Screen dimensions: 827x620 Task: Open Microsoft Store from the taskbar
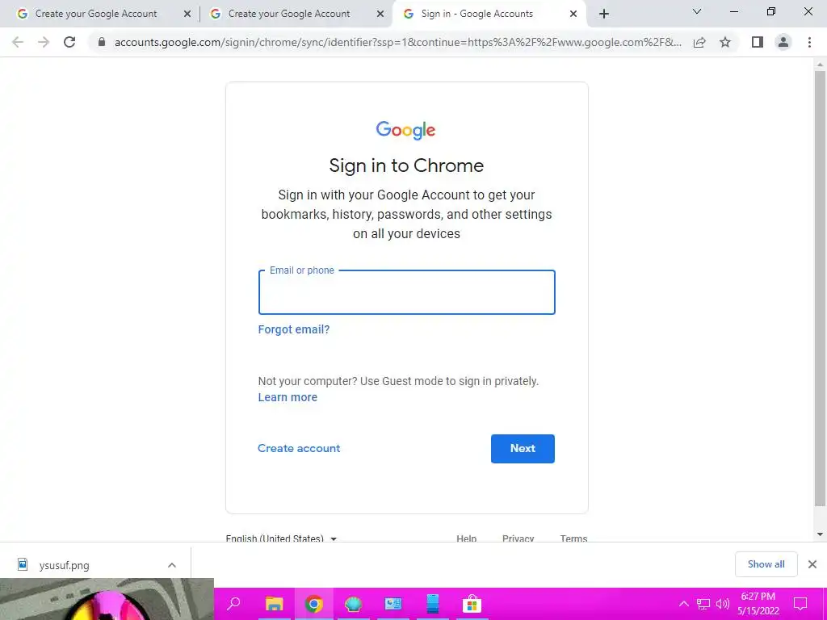tap(472, 604)
